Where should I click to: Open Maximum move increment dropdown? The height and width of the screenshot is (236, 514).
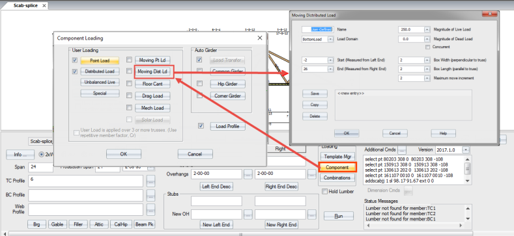[x=427, y=78]
